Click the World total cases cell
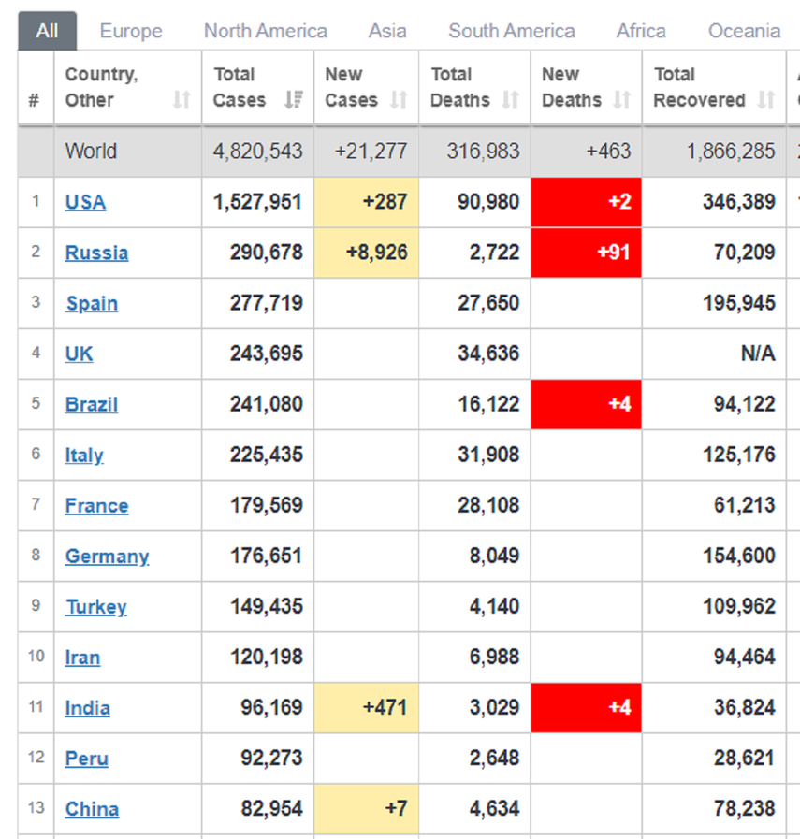The height and width of the screenshot is (839, 800). point(258,151)
